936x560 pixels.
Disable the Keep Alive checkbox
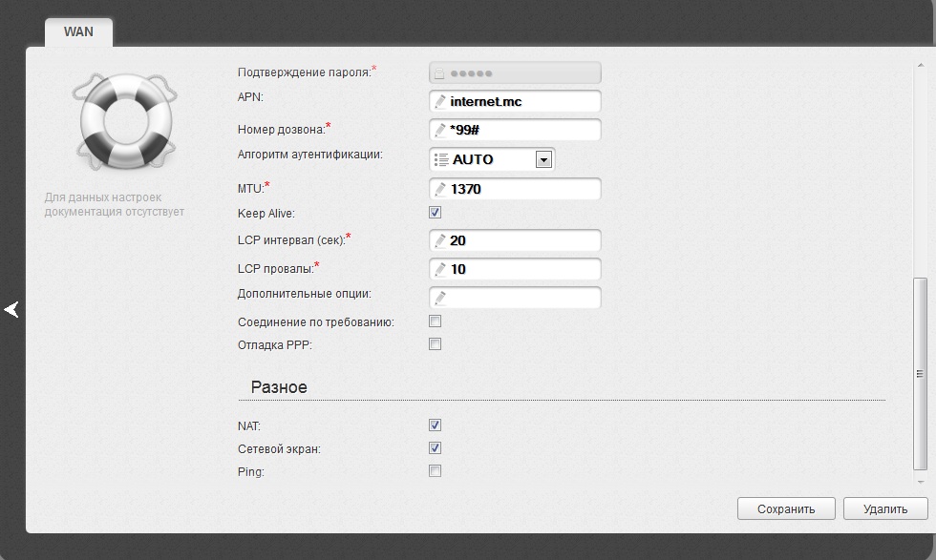pyautogui.click(x=436, y=213)
